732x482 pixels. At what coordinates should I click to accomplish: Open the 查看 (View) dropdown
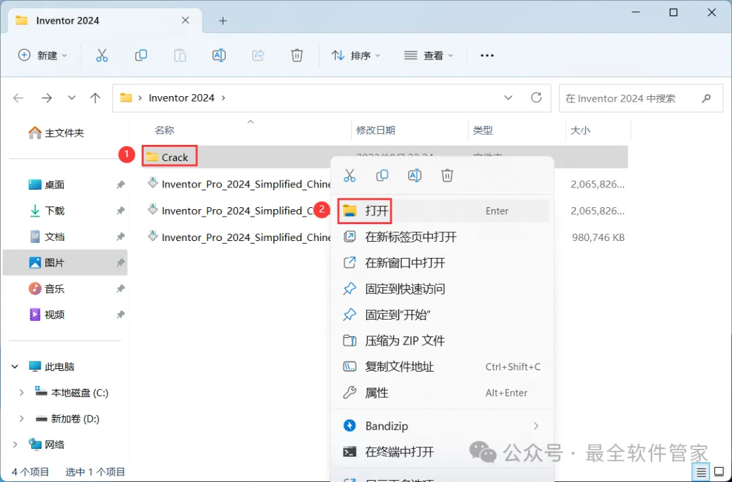pos(428,56)
